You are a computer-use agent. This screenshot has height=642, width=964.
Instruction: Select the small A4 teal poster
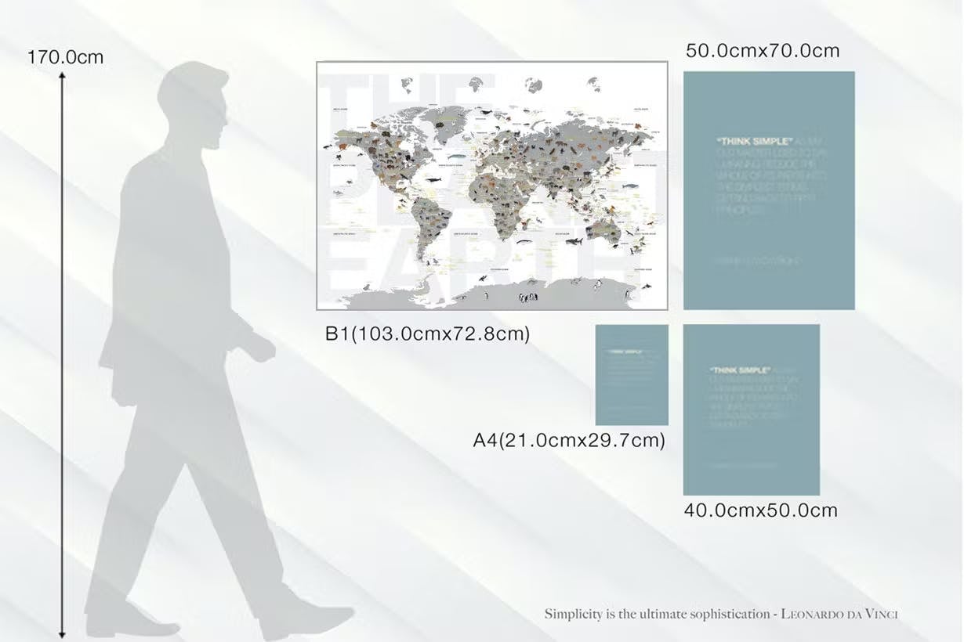[632, 375]
